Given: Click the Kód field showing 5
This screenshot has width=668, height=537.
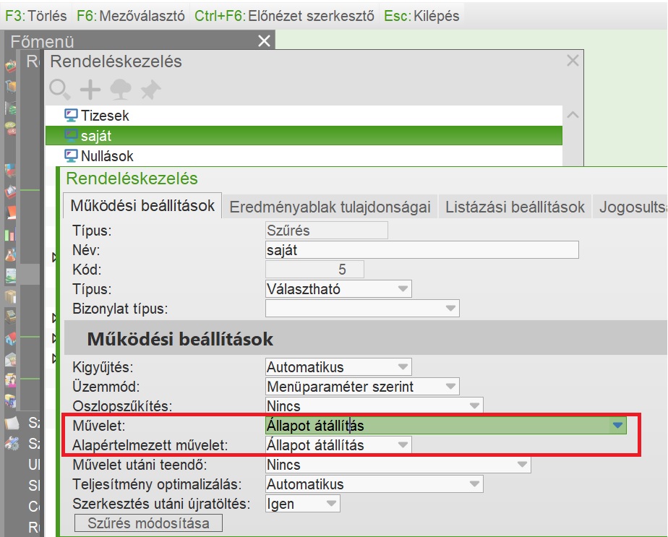Looking at the screenshot, I should pyautogui.click(x=314, y=269).
